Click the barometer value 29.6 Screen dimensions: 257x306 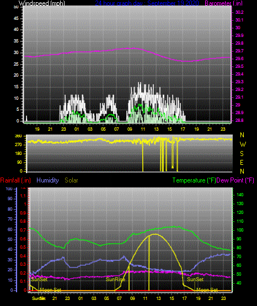[x=239, y=59]
